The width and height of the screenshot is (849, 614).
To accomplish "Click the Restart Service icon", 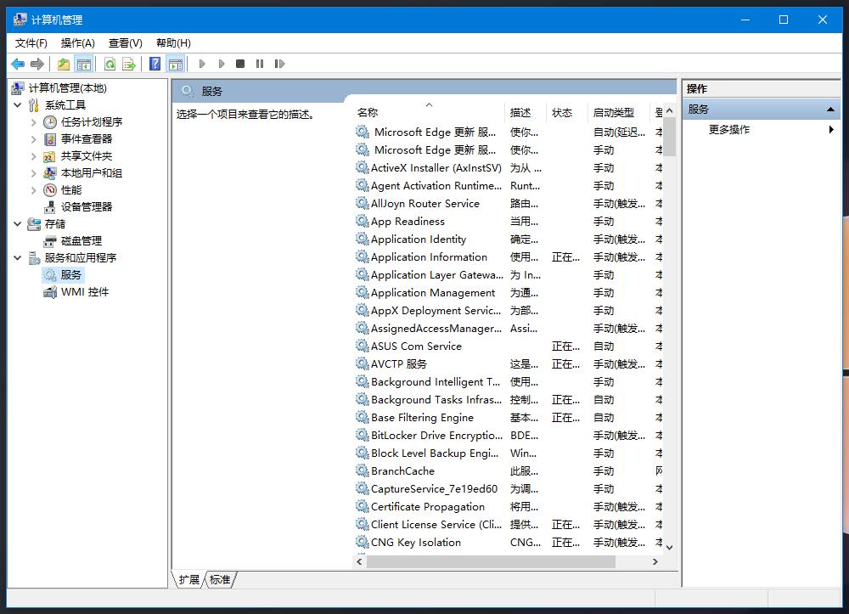I will (279, 64).
